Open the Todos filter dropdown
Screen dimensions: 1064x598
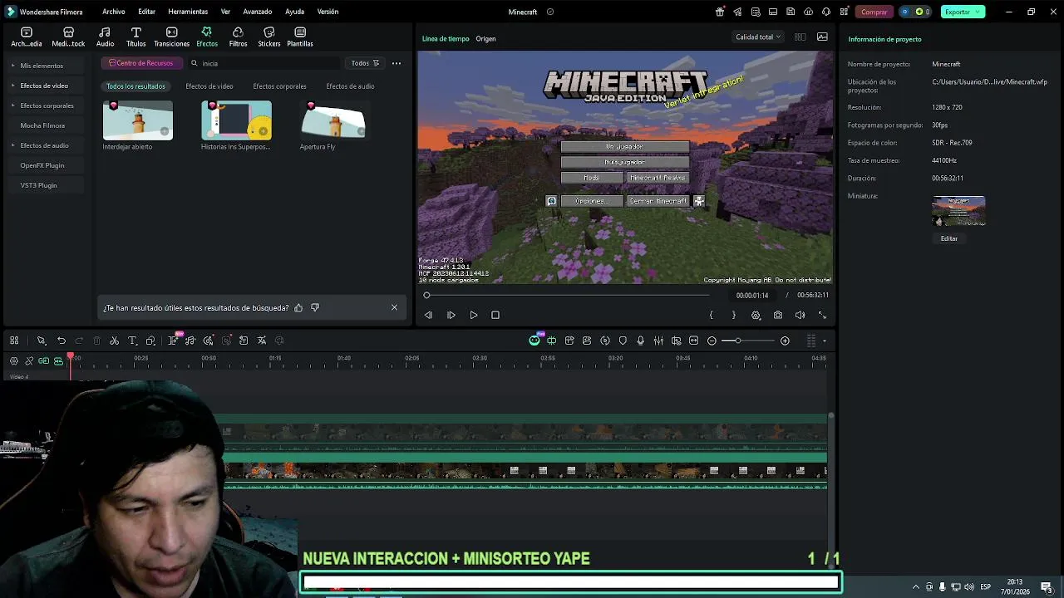coord(365,63)
